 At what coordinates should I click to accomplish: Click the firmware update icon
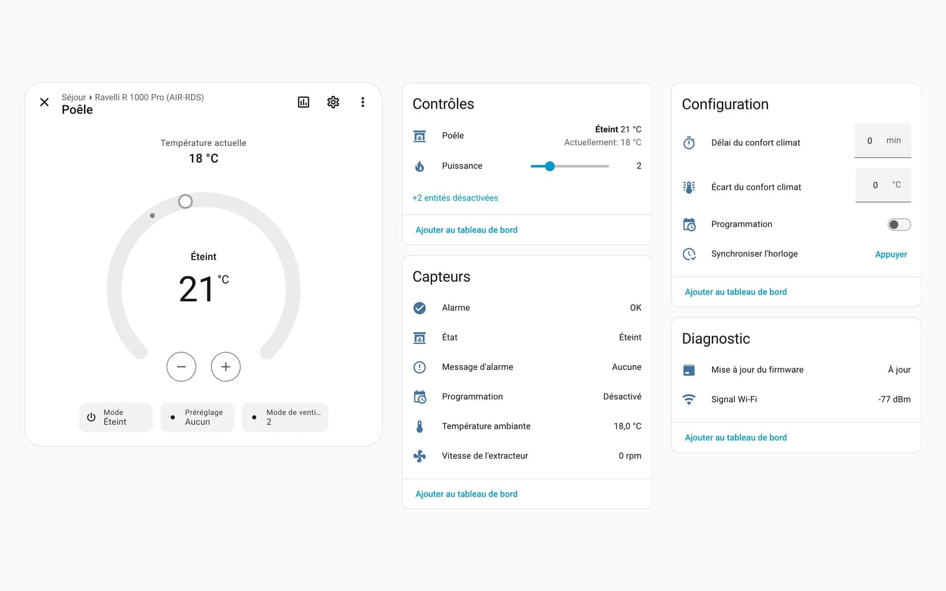pos(689,370)
